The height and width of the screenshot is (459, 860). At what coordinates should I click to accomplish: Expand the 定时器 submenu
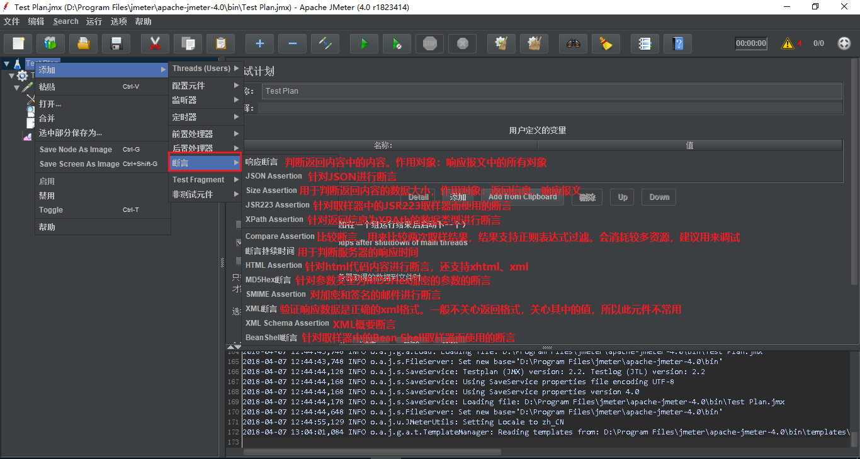(205, 117)
